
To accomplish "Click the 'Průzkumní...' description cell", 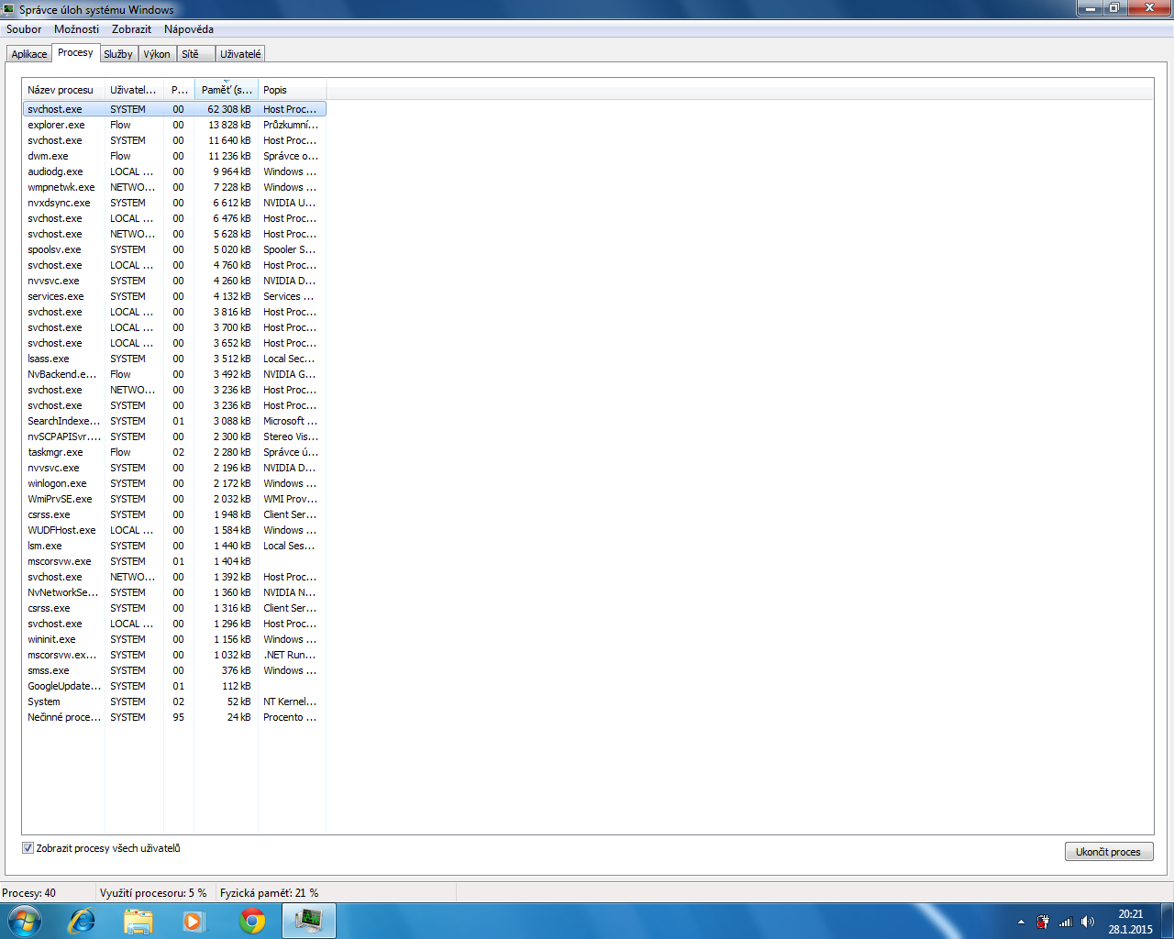I will click(291, 125).
